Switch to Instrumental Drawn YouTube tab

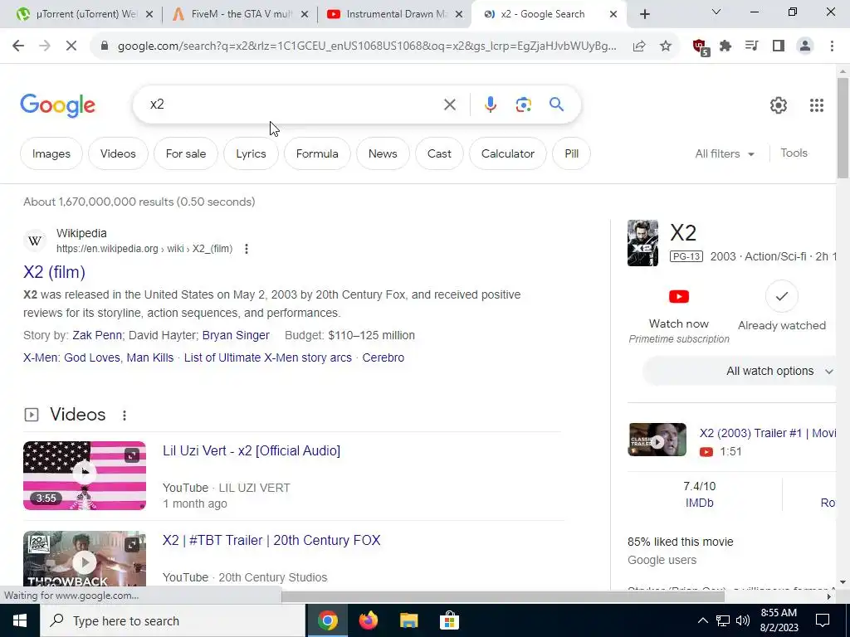394,14
